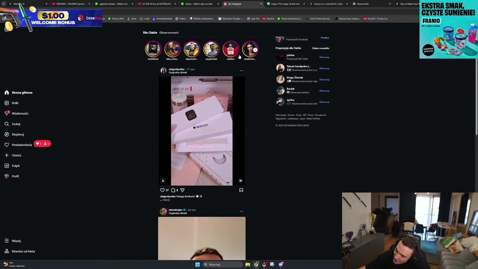The height and width of the screenshot is (269, 478).
Task: Click Zobacz wszystko suggestions link
Action: click(x=320, y=48)
